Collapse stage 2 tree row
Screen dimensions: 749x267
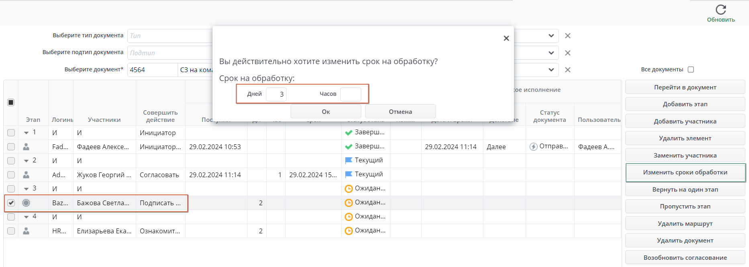coord(26,161)
